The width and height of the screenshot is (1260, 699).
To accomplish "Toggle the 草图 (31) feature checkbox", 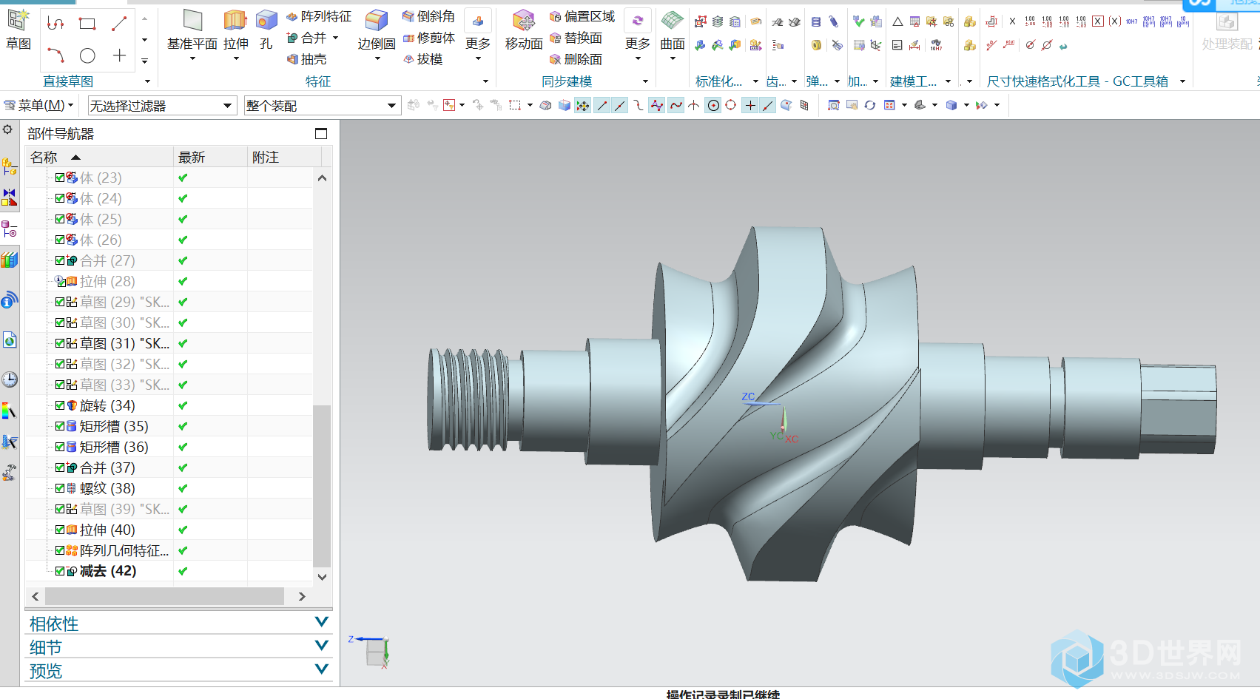I will [60, 343].
